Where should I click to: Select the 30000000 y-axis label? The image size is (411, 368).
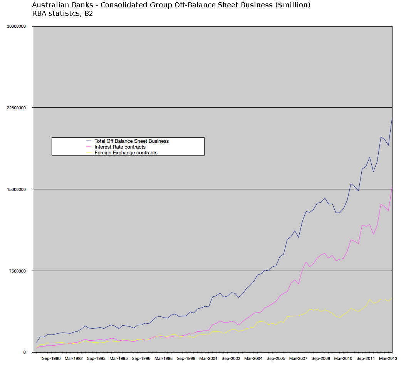click(16, 27)
